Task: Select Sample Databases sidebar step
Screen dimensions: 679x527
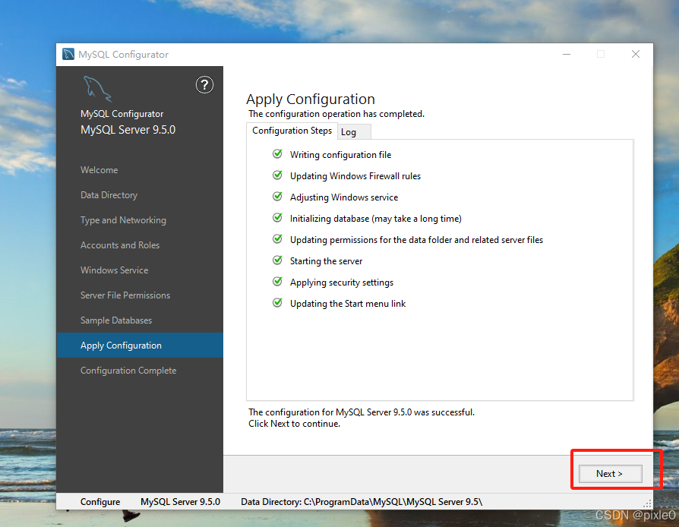Action: 116,320
